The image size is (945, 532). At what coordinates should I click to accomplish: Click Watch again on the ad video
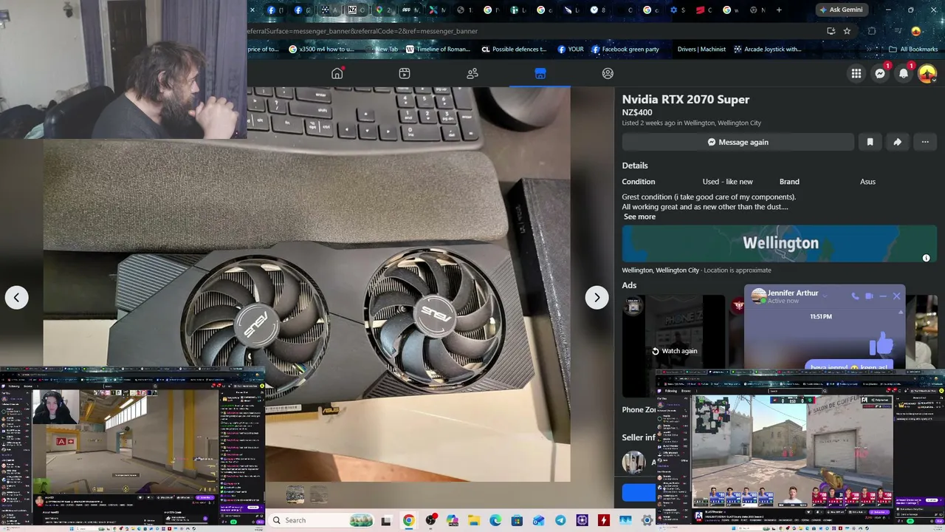pos(674,351)
